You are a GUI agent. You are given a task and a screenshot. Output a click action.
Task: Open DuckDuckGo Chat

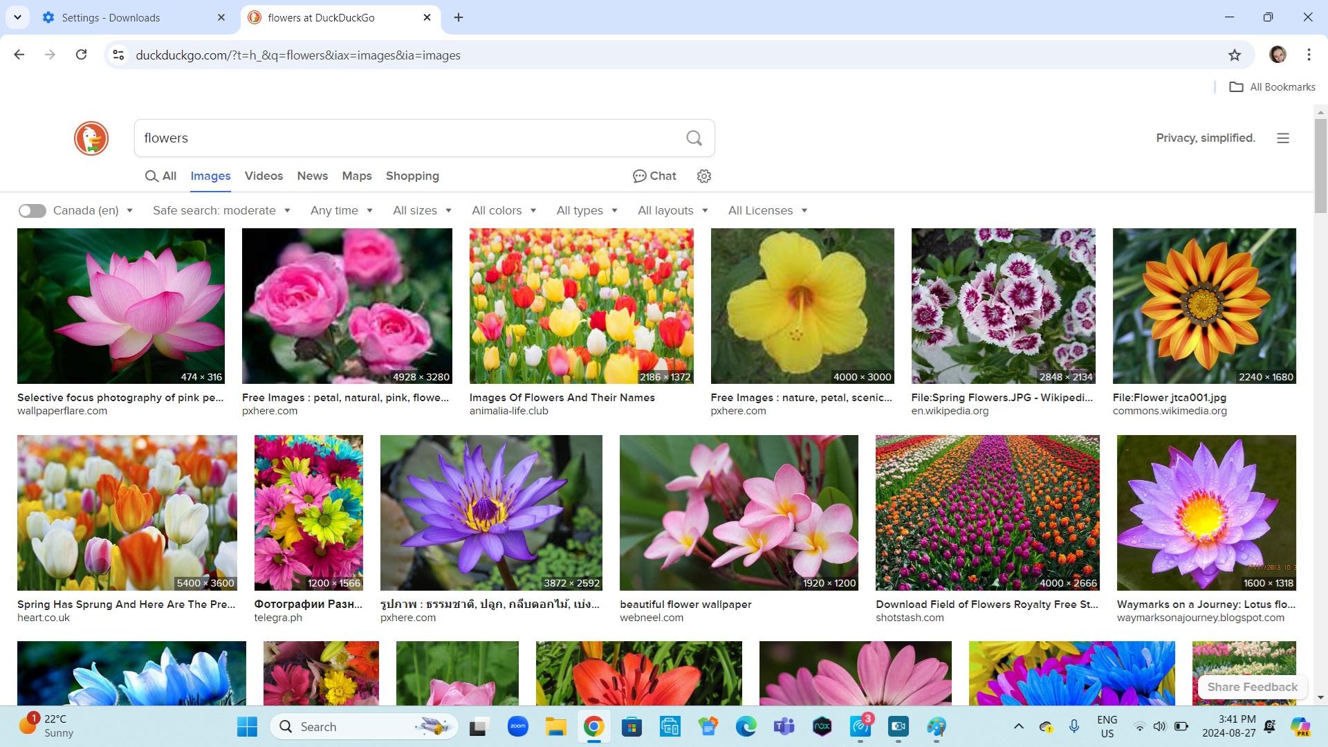654,176
